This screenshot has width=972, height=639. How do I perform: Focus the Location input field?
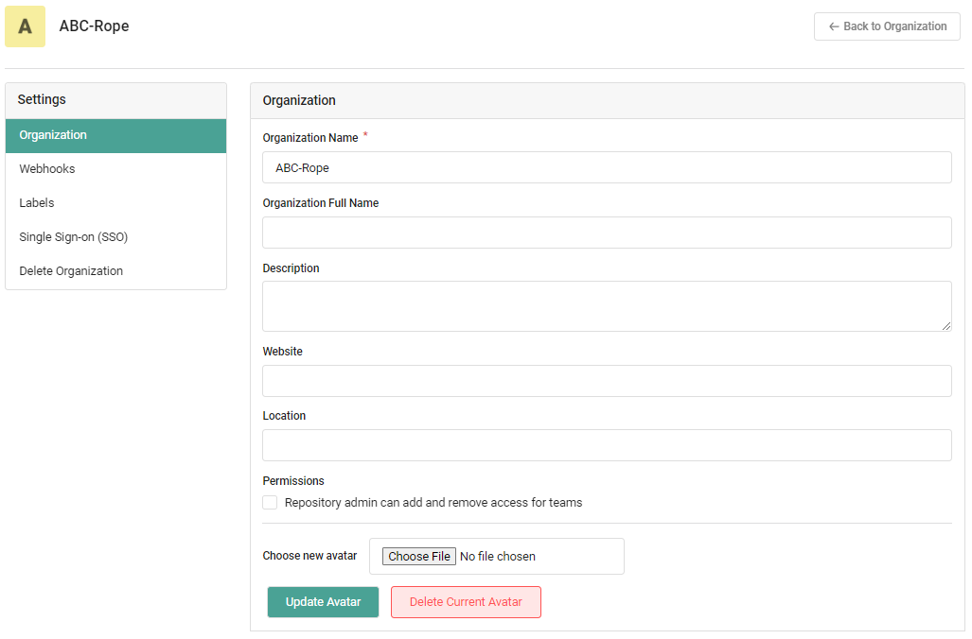point(607,445)
